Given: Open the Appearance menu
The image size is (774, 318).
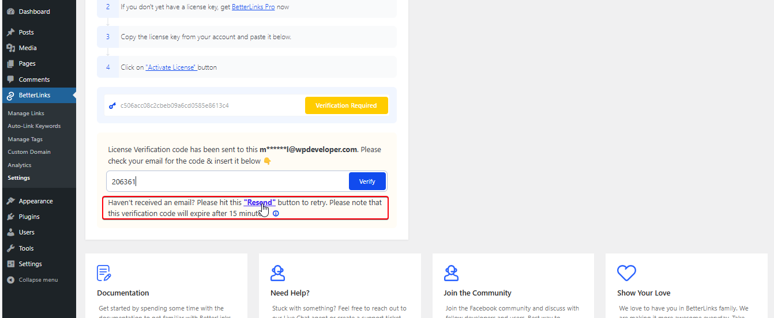Looking at the screenshot, I should tap(38, 201).
